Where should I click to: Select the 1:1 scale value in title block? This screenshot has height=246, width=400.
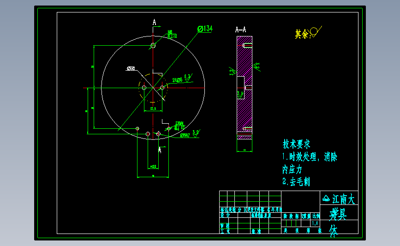pyautogui.click(x=315, y=223)
